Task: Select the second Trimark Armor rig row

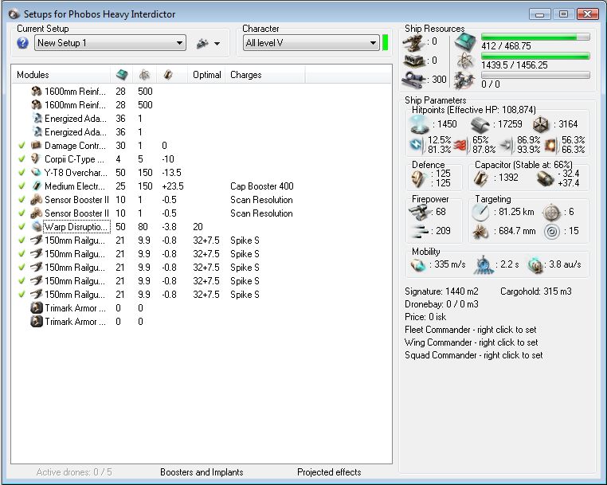Action: (202, 322)
